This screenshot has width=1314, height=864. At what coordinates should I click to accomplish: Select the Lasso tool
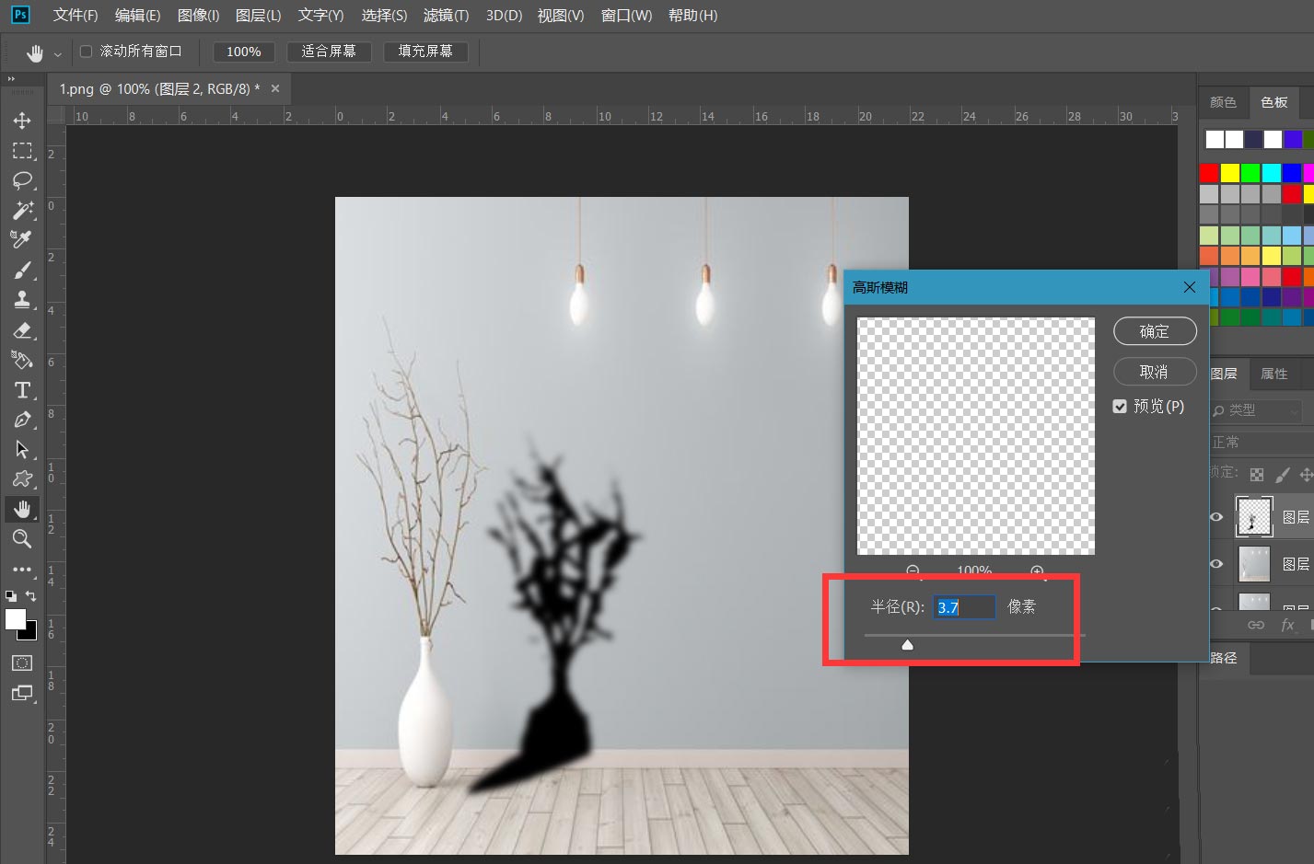pyautogui.click(x=22, y=180)
